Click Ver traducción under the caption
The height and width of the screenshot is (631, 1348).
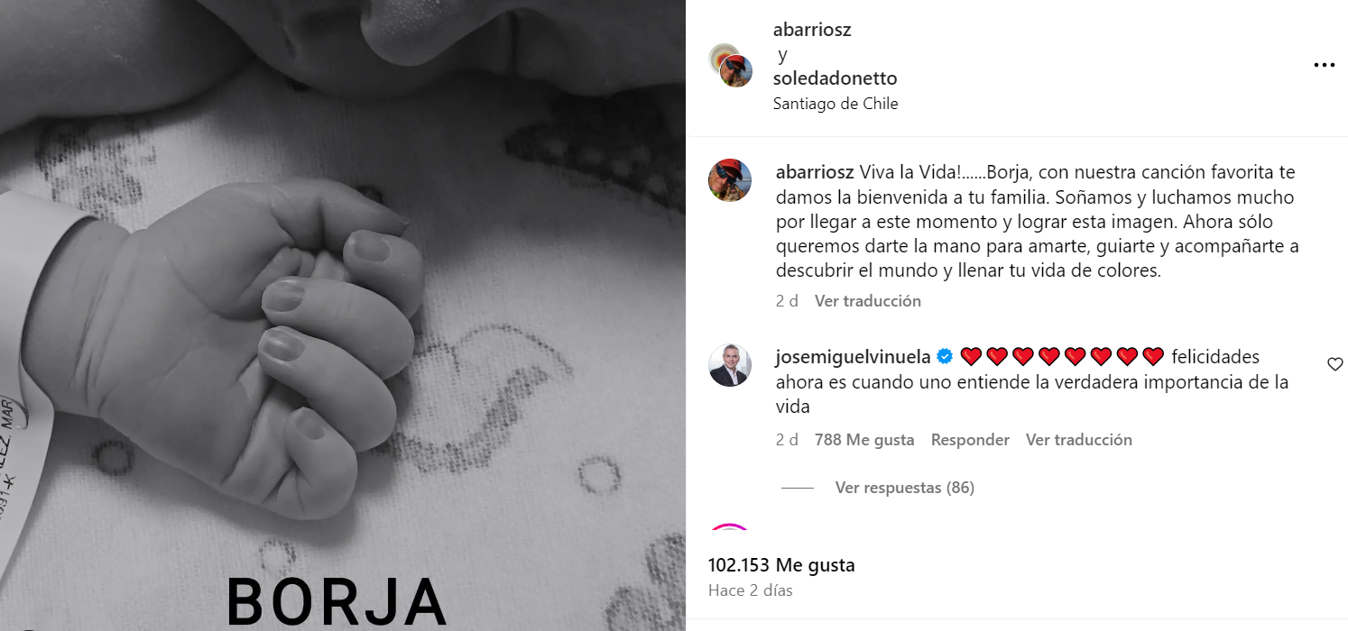click(868, 301)
